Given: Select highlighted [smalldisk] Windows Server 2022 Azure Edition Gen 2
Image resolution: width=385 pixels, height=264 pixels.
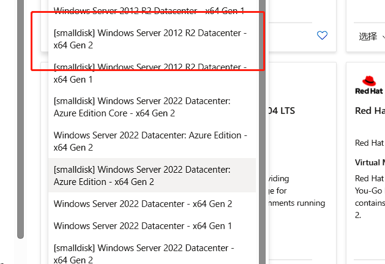Looking at the screenshot, I should 152,175.
